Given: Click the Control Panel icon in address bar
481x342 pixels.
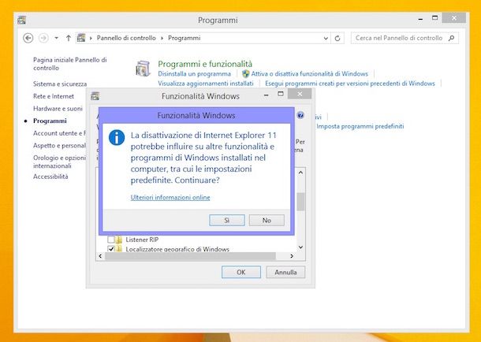Looking at the screenshot, I should [81, 38].
